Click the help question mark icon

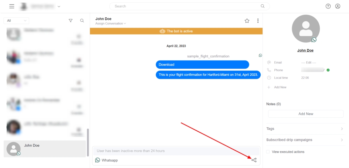(328, 6)
